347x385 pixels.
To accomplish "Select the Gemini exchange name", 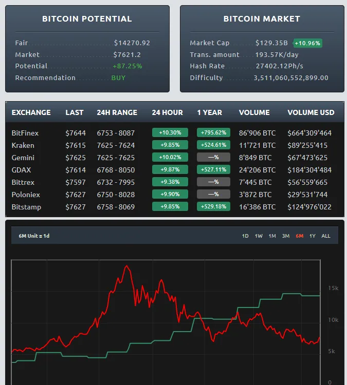I will (x=23, y=158).
